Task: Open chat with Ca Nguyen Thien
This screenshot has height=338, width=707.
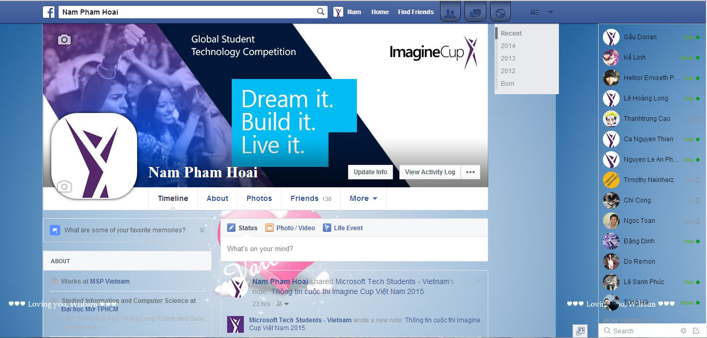Action: pos(652,139)
